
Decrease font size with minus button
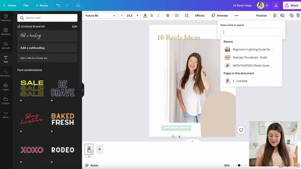pos(122,15)
